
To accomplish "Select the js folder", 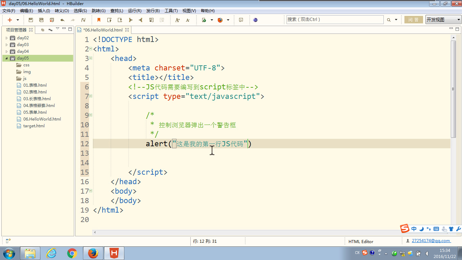I will pos(25,79).
